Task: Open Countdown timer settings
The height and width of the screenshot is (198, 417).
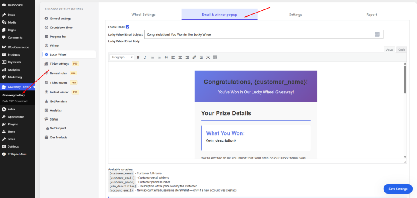Action: (x=68, y=28)
